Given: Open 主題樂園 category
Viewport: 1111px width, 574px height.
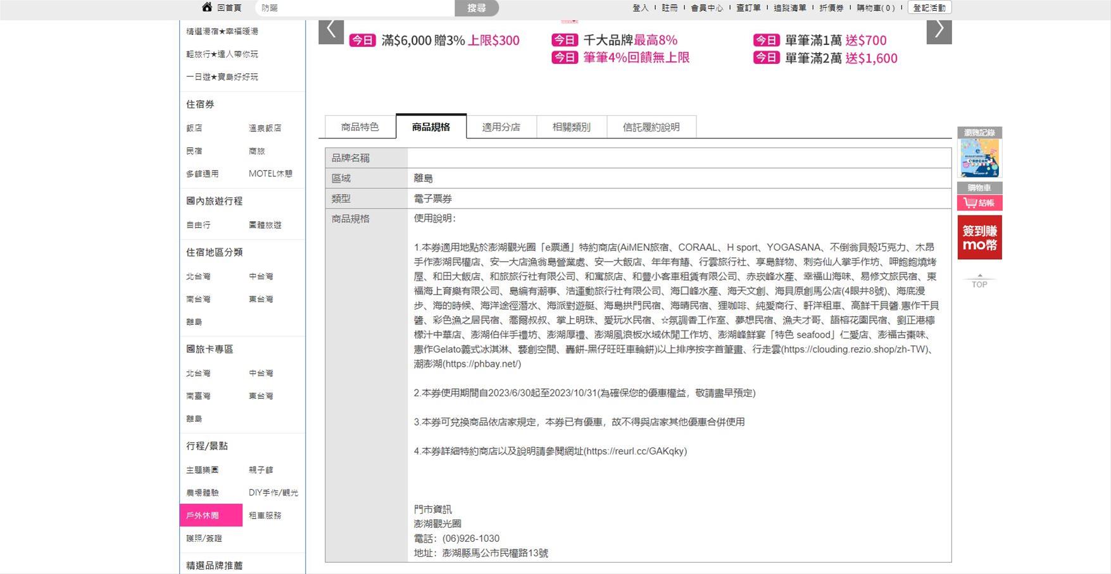Looking at the screenshot, I should [203, 470].
